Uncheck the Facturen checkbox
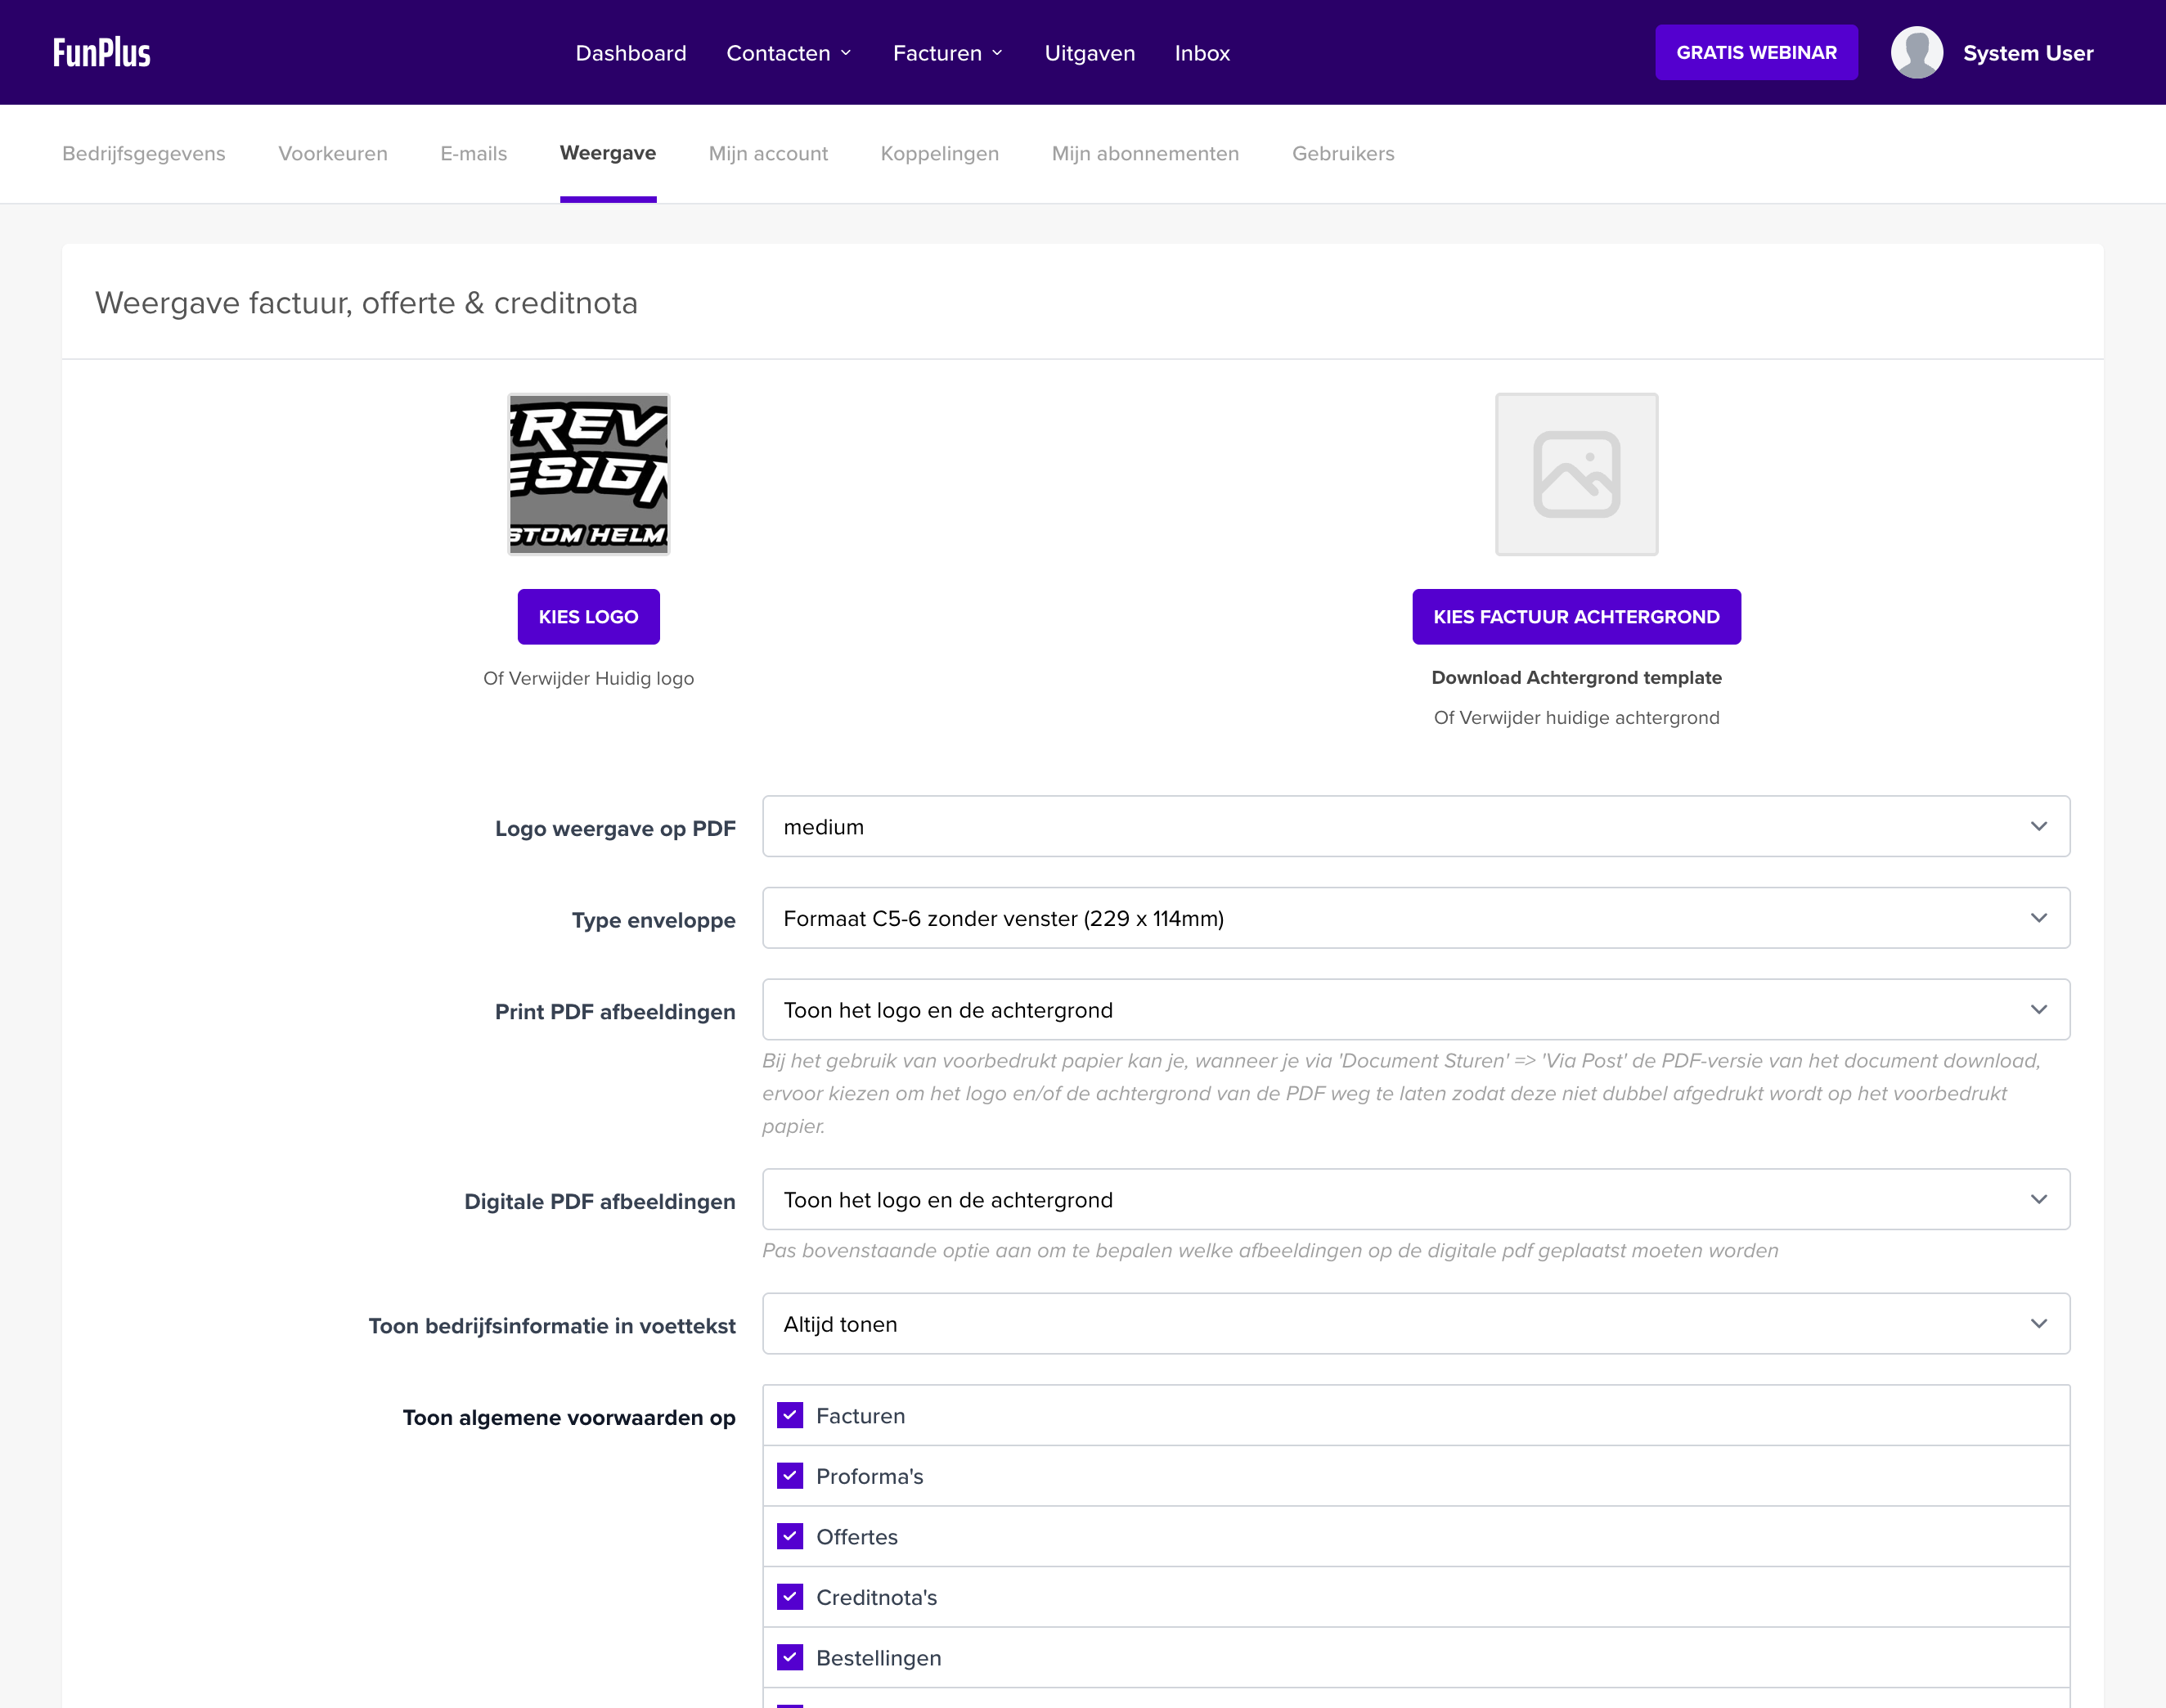This screenshot has height=1708, width=2166. tap(790, 1415)
